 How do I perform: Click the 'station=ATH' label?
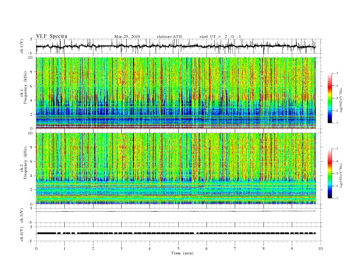click(169, 36)
